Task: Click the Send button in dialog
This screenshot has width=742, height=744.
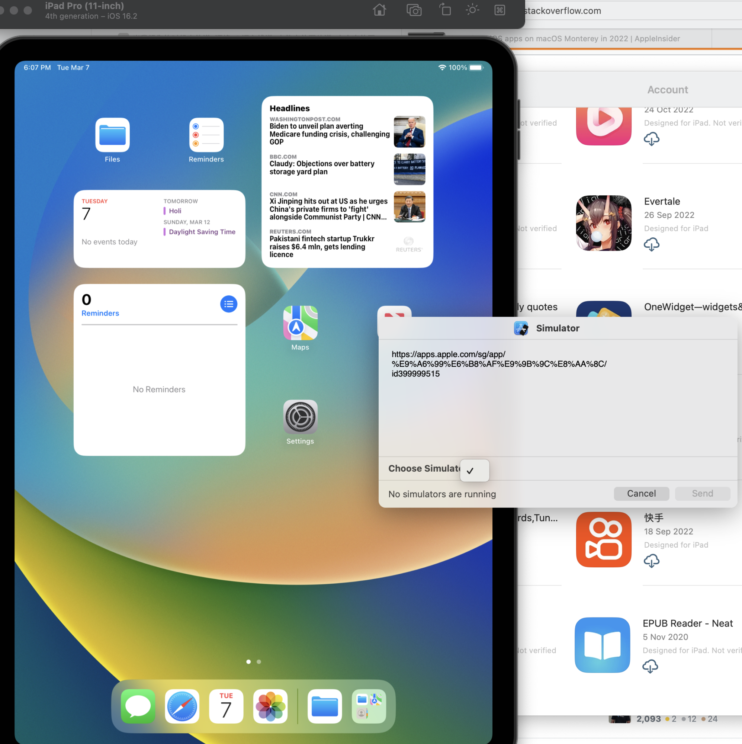Action: (x=702, y=494)
